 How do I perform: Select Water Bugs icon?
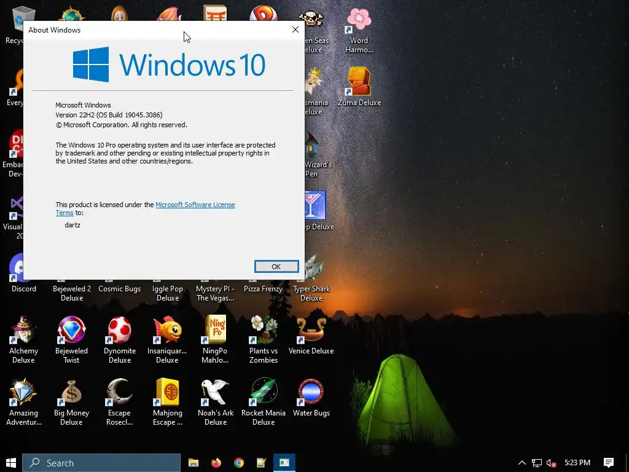click(x=311, y=398)
